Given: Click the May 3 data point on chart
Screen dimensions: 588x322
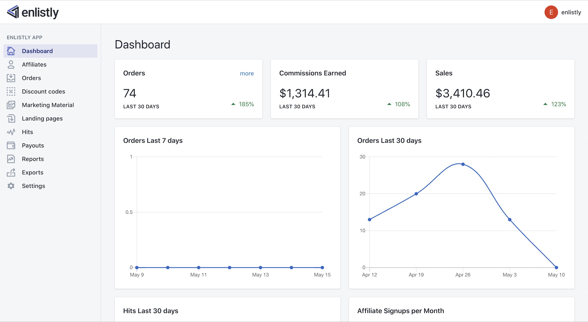Looking at the screenshot, I should point(510,219).
